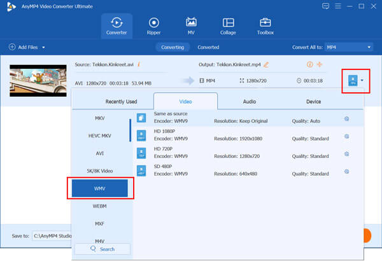Expand the output format dropdown arrow
Image resolution: width=382 pixels, height=261 pixels.
tap(362, 80)
